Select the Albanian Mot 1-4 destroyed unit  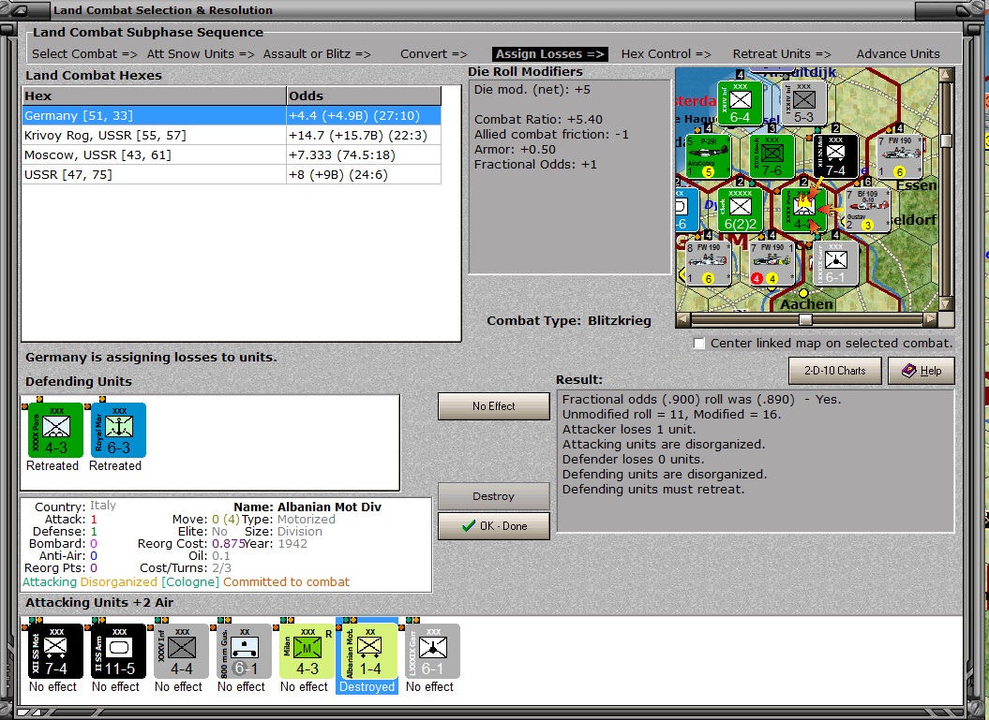[x=369, y=652]
